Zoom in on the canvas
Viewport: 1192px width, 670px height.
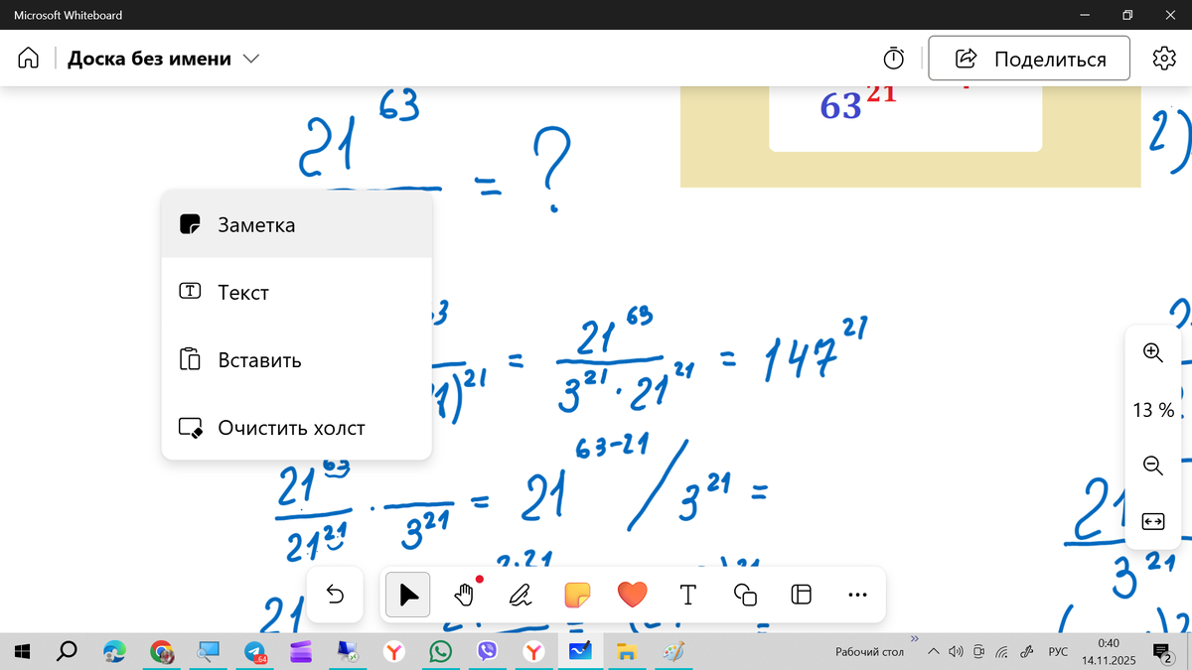(1152, 352)
